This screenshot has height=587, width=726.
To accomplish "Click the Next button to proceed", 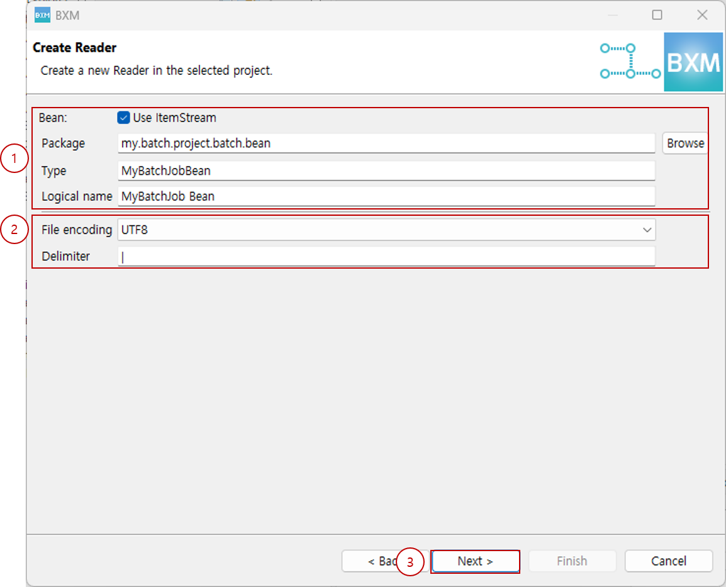I will [475, 561].
